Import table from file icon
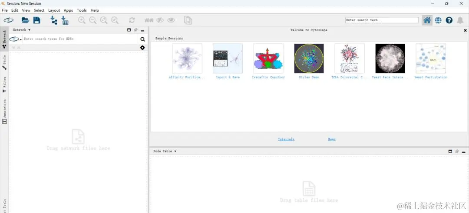The height and width of the screenshot is (213, 469). tap(65, 20)
